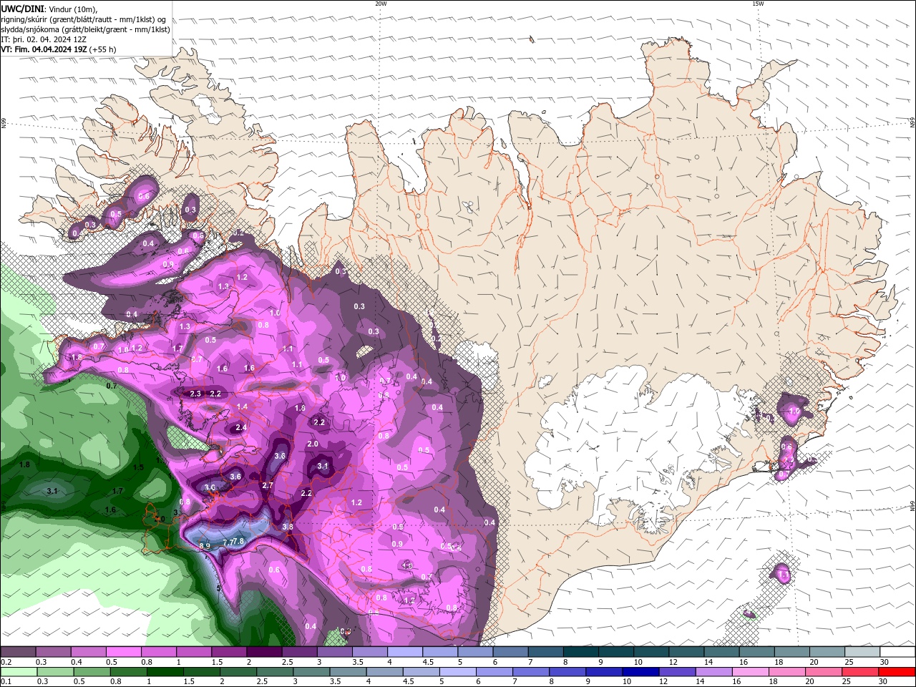Pick the bright red bottom legend swatch at 30

[x=897, y=672]
